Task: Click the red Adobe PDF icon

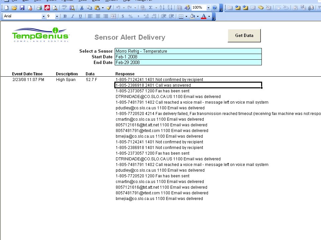Action: (x=47, y=8)
